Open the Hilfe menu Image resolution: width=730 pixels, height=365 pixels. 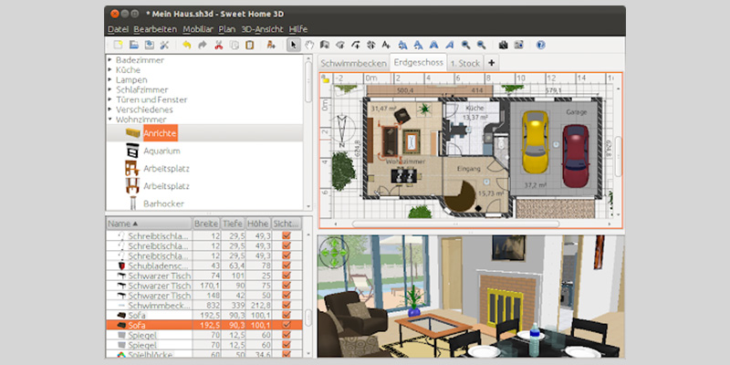click(298, 29)
